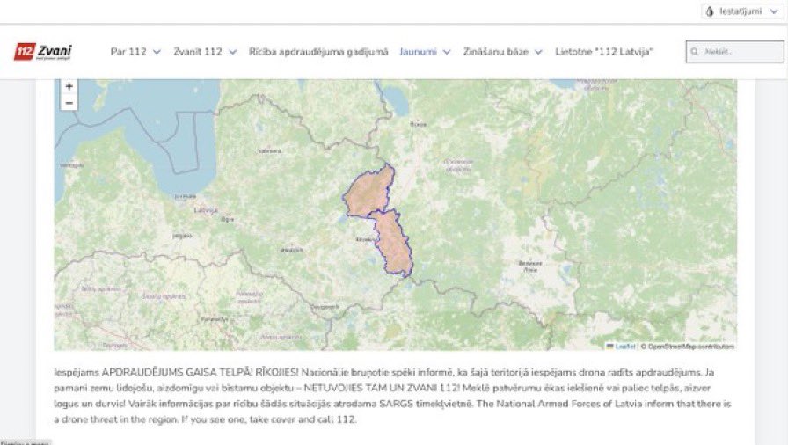Expand the Zvanīt 112 menu chevron
This screenshot has width=788, height=445.
pos(233,52)
